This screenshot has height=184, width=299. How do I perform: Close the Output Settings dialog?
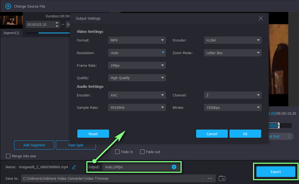point(261,18)
